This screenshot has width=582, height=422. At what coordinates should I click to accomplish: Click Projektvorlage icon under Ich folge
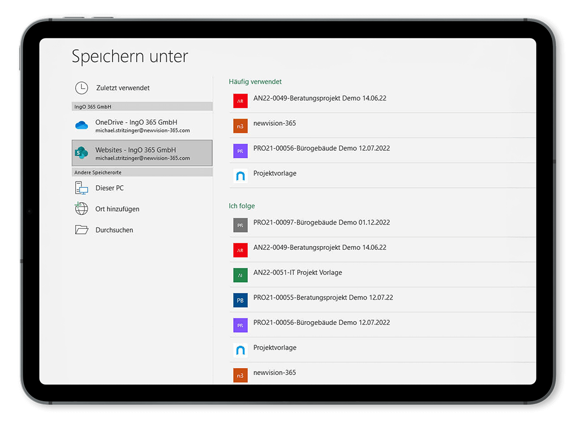240,351
